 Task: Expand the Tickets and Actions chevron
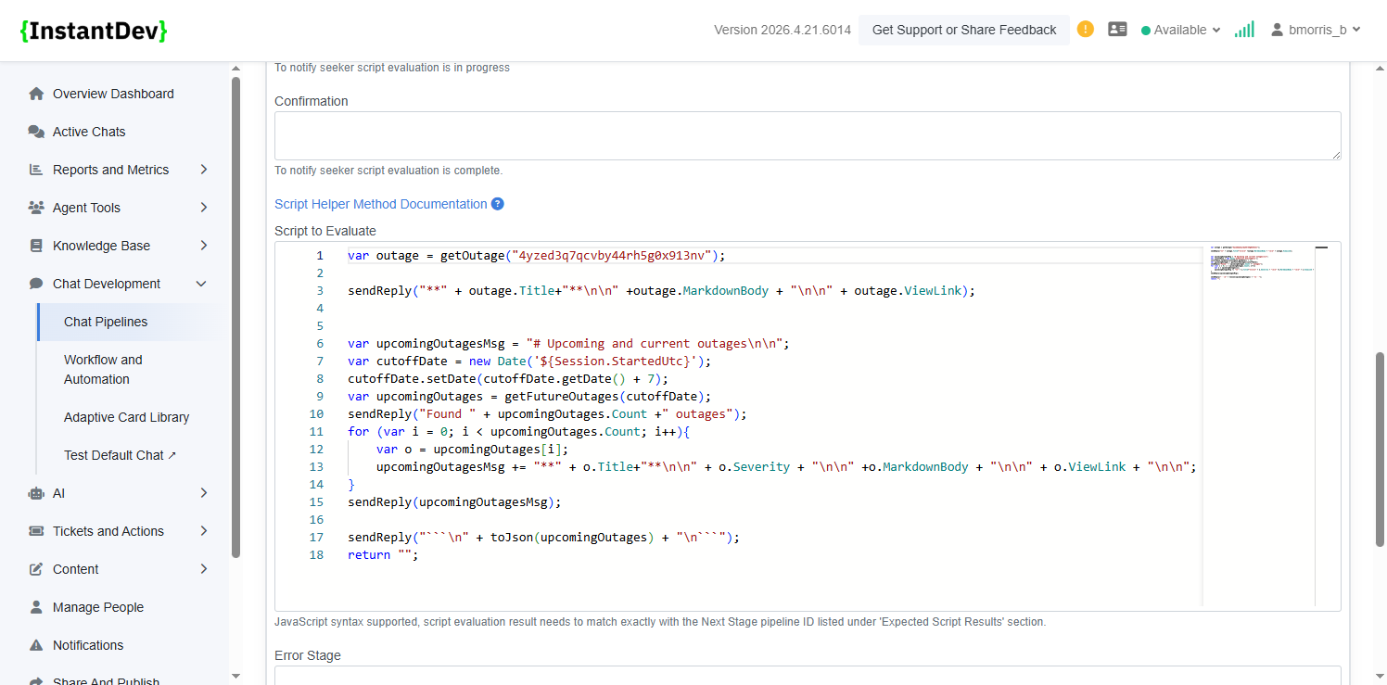[x=204, y=531]
